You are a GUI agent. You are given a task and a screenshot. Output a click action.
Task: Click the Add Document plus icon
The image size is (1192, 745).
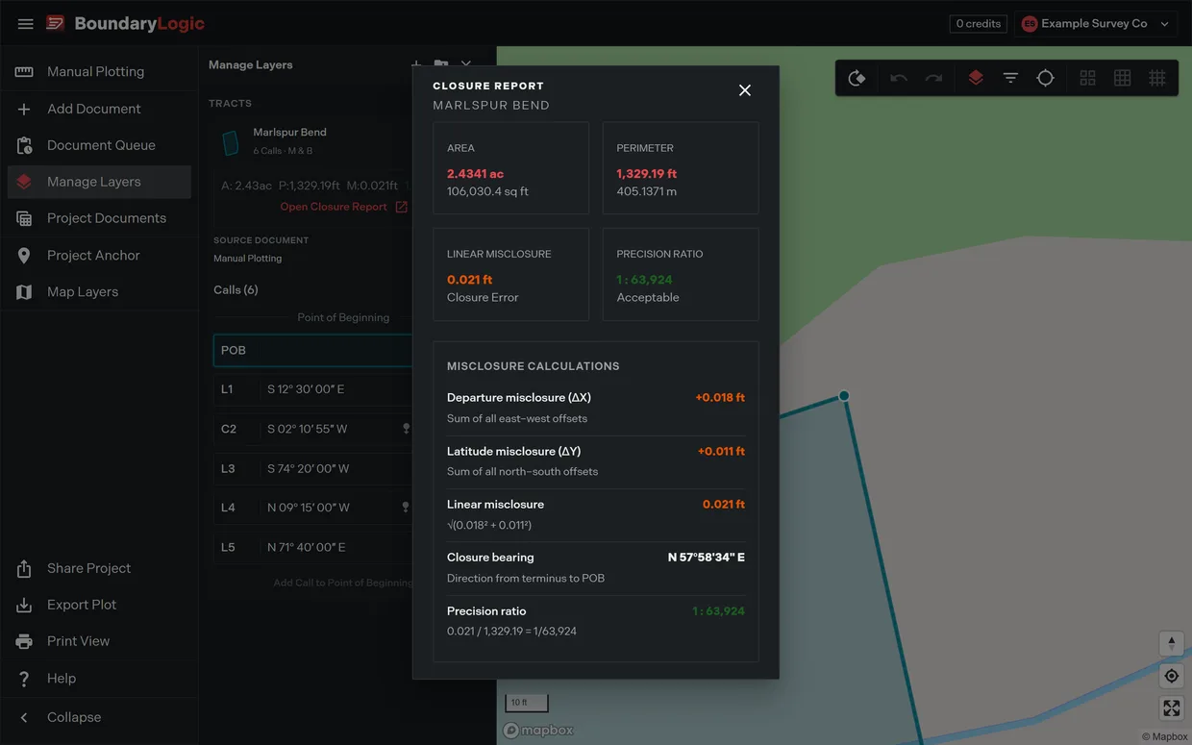click(24, 109)
